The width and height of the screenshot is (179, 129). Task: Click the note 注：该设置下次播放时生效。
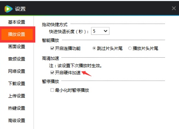click(x=75, y=66)
